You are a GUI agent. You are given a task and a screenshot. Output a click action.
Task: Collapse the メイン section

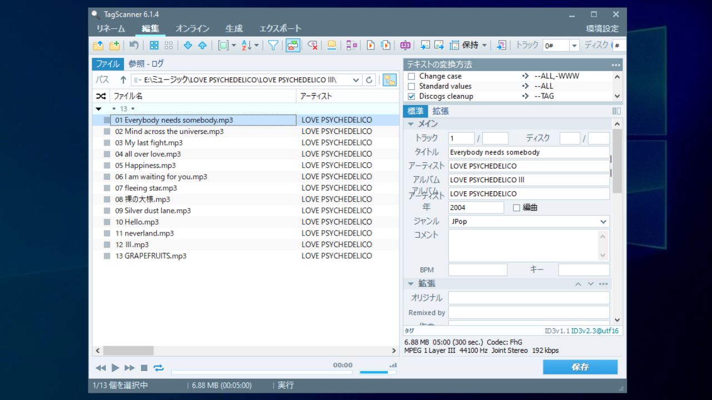411,124
